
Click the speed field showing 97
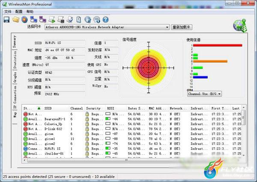64,65
